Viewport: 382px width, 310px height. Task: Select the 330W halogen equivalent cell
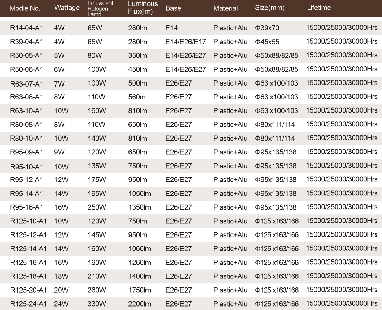(97, 304)
